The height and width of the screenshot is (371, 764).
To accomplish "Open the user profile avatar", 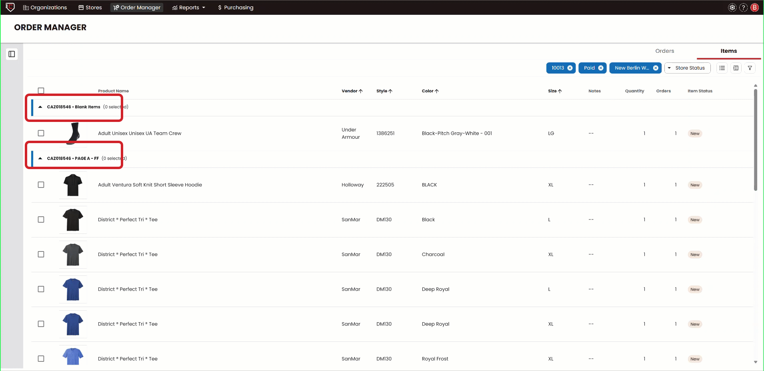I will coord(754,8).
